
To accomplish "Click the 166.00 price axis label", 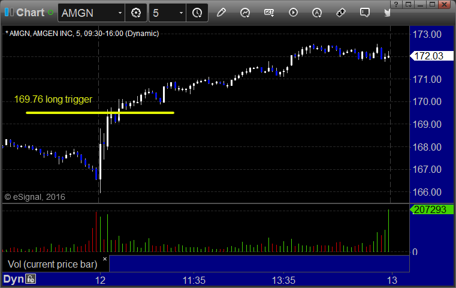I will [427, 192].
